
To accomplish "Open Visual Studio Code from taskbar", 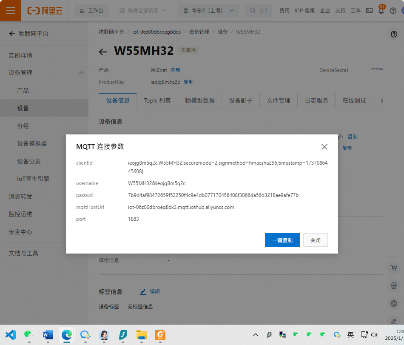I will [10, 335].
